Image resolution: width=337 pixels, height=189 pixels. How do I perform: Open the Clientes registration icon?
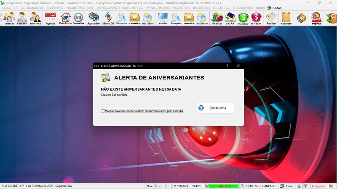pyautogui.click(x=9, y=18)
